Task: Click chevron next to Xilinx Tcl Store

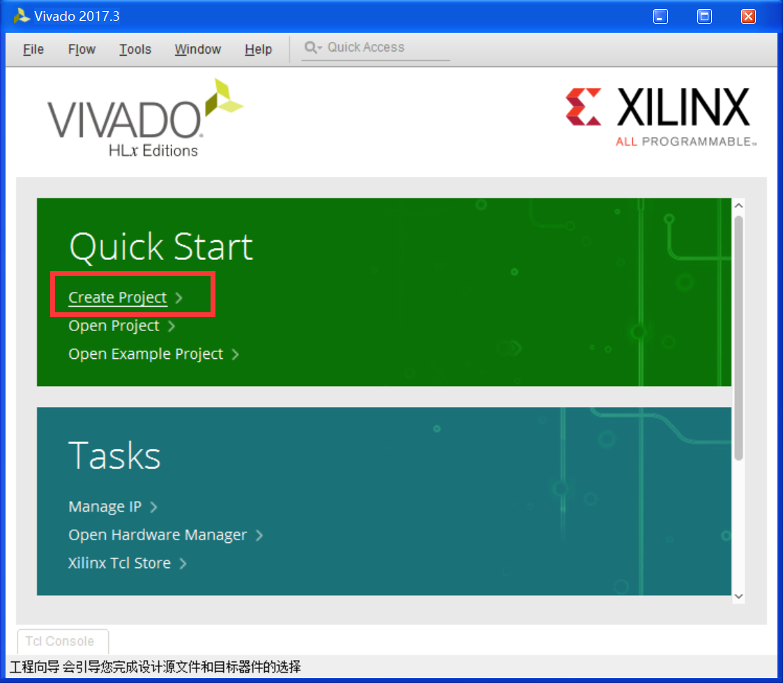Action: coord(183,564)
